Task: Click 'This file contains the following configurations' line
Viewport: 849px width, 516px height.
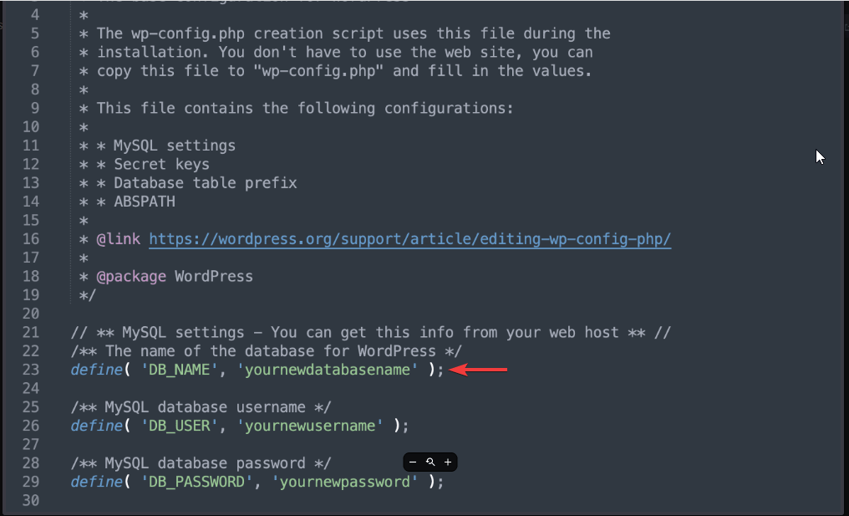Action: (x=296, y=109)
